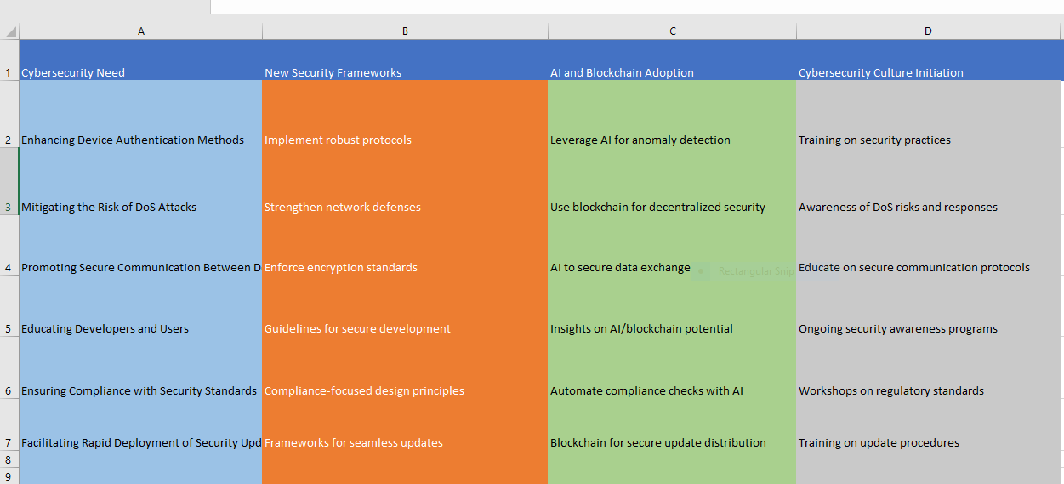Image resolution: width=1064 pixels, height=484 pixels.
Task: Select row 3 header
Action: tap(9, 181)
